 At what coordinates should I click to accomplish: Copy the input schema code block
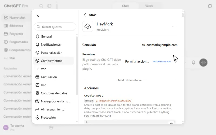click(171, 123)
